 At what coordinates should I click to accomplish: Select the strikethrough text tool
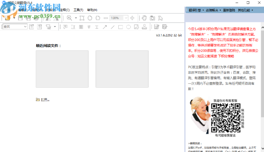pos(89,27)
